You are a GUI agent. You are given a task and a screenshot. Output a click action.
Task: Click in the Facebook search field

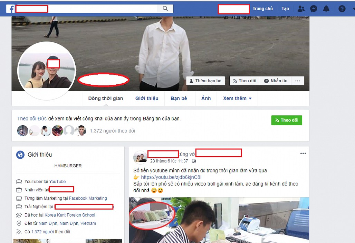[x=104, y=9]
